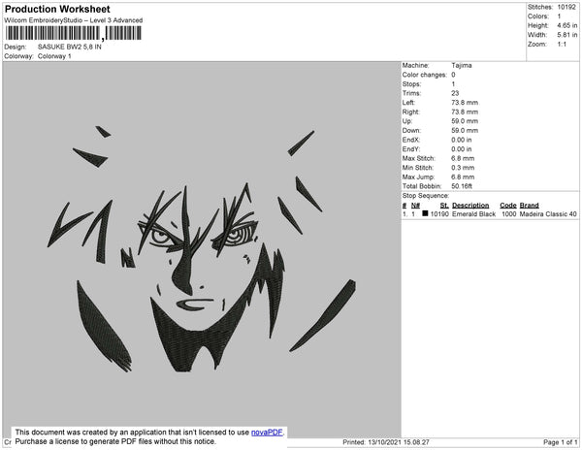Select the EndY value 0.00 in
Screen dimensions: 582x450
[462, 148]
